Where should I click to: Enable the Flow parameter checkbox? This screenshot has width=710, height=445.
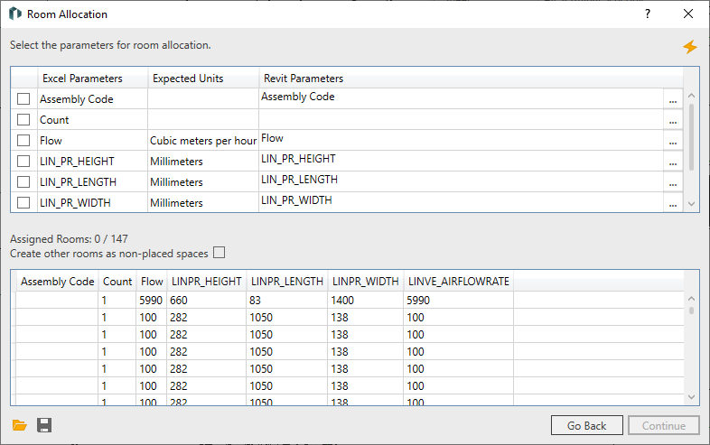tap(23, 140)
